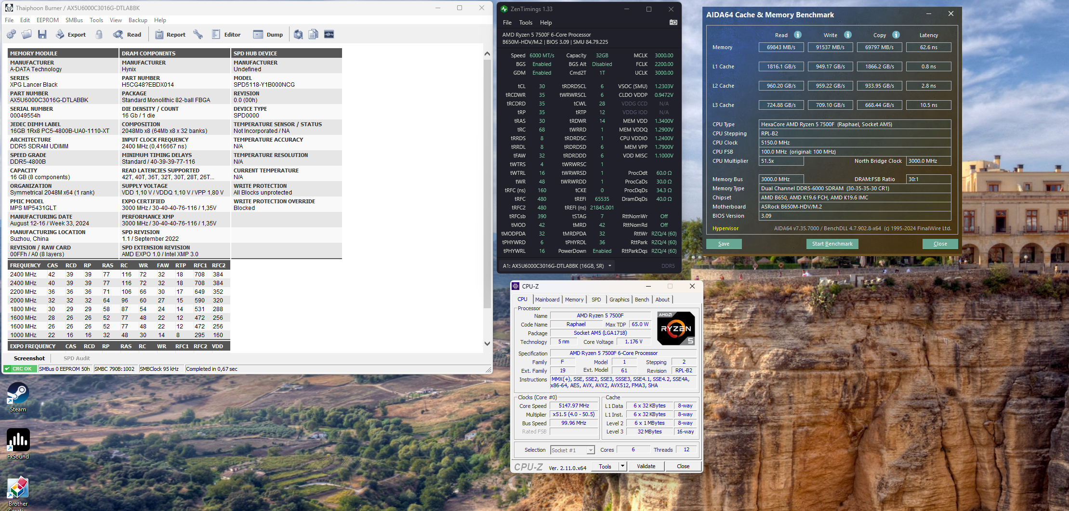
Task: Click the Core Speed field in CPU-Z
Action: (574, 406)
